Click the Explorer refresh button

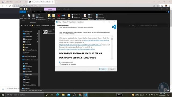(133, 26)
